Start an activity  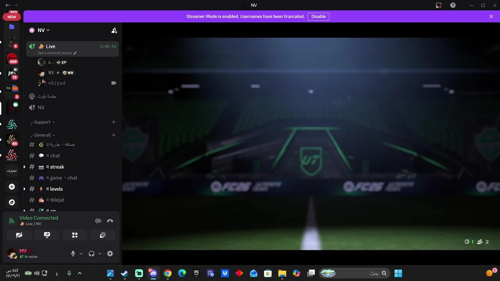tap(75, 235)
